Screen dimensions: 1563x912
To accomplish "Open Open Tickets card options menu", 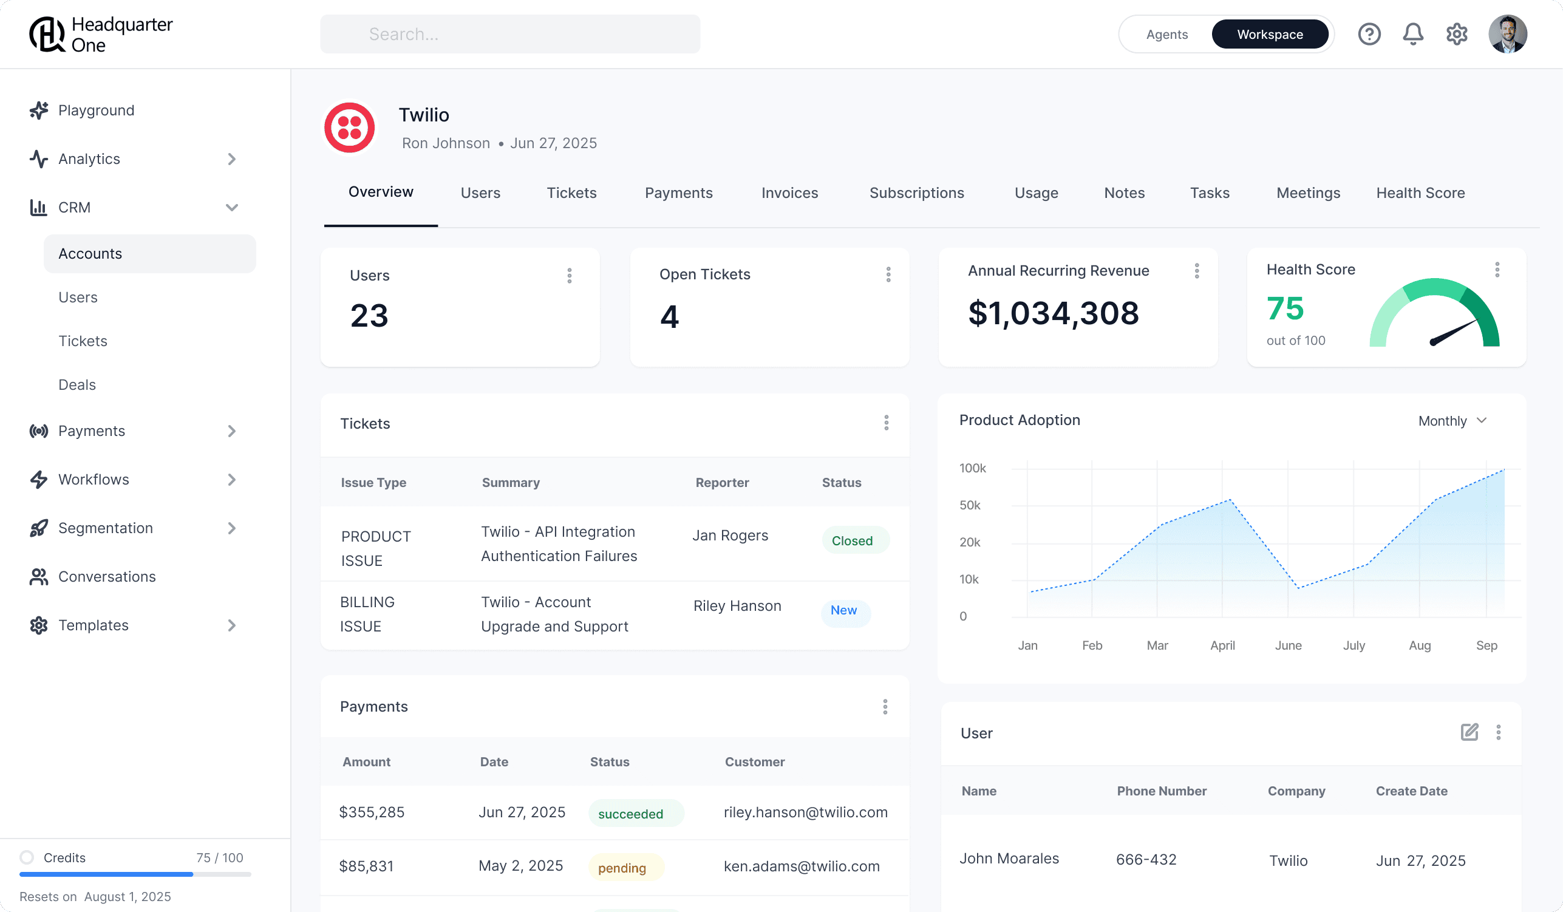I will (x=888, y=274).
